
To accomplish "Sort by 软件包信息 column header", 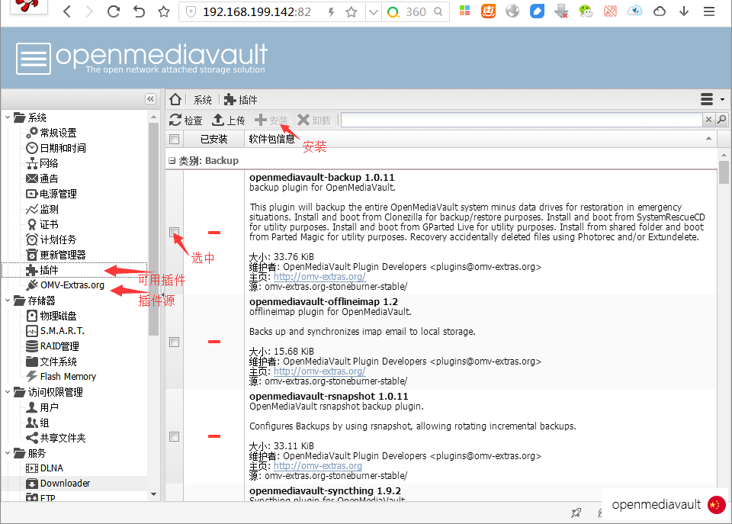I will coord(272,139).
